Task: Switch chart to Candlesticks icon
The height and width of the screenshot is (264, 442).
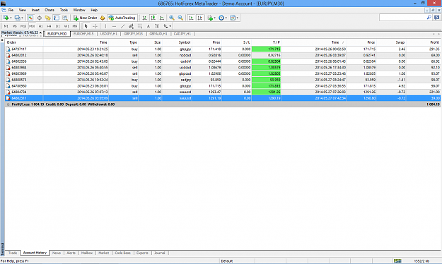Action: click(153, 18)
